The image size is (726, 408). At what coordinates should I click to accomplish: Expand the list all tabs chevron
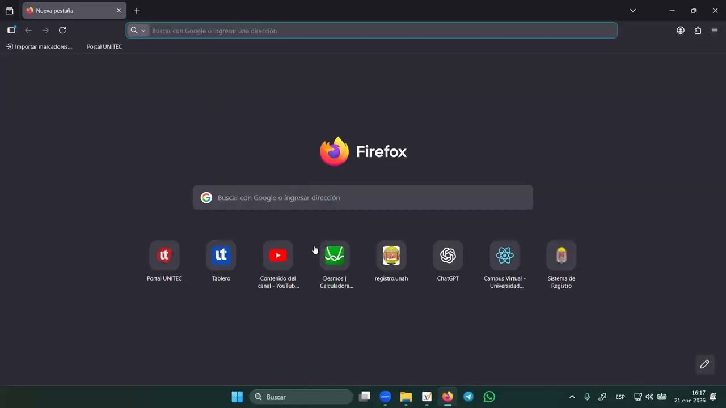pyautogui.click(x=633, y=11)
